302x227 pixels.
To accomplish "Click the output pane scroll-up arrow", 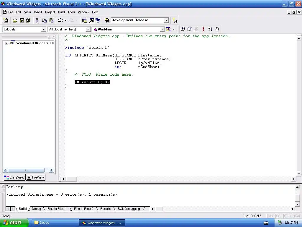I will (297, 187).
